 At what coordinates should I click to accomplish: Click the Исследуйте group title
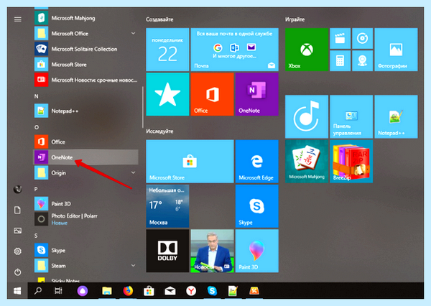click(159, 131)
